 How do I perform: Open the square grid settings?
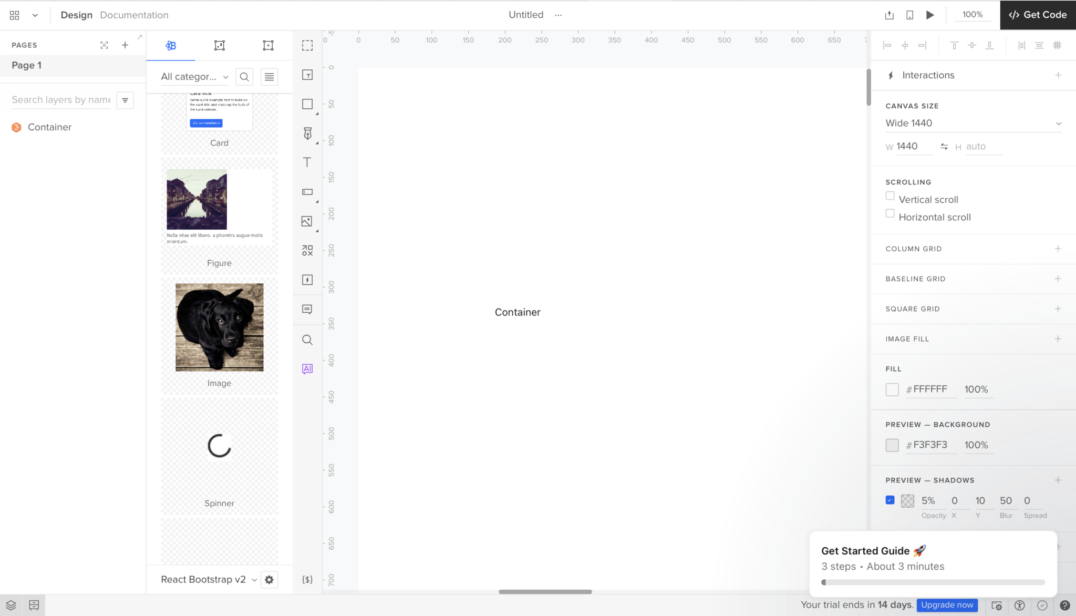1058,309
